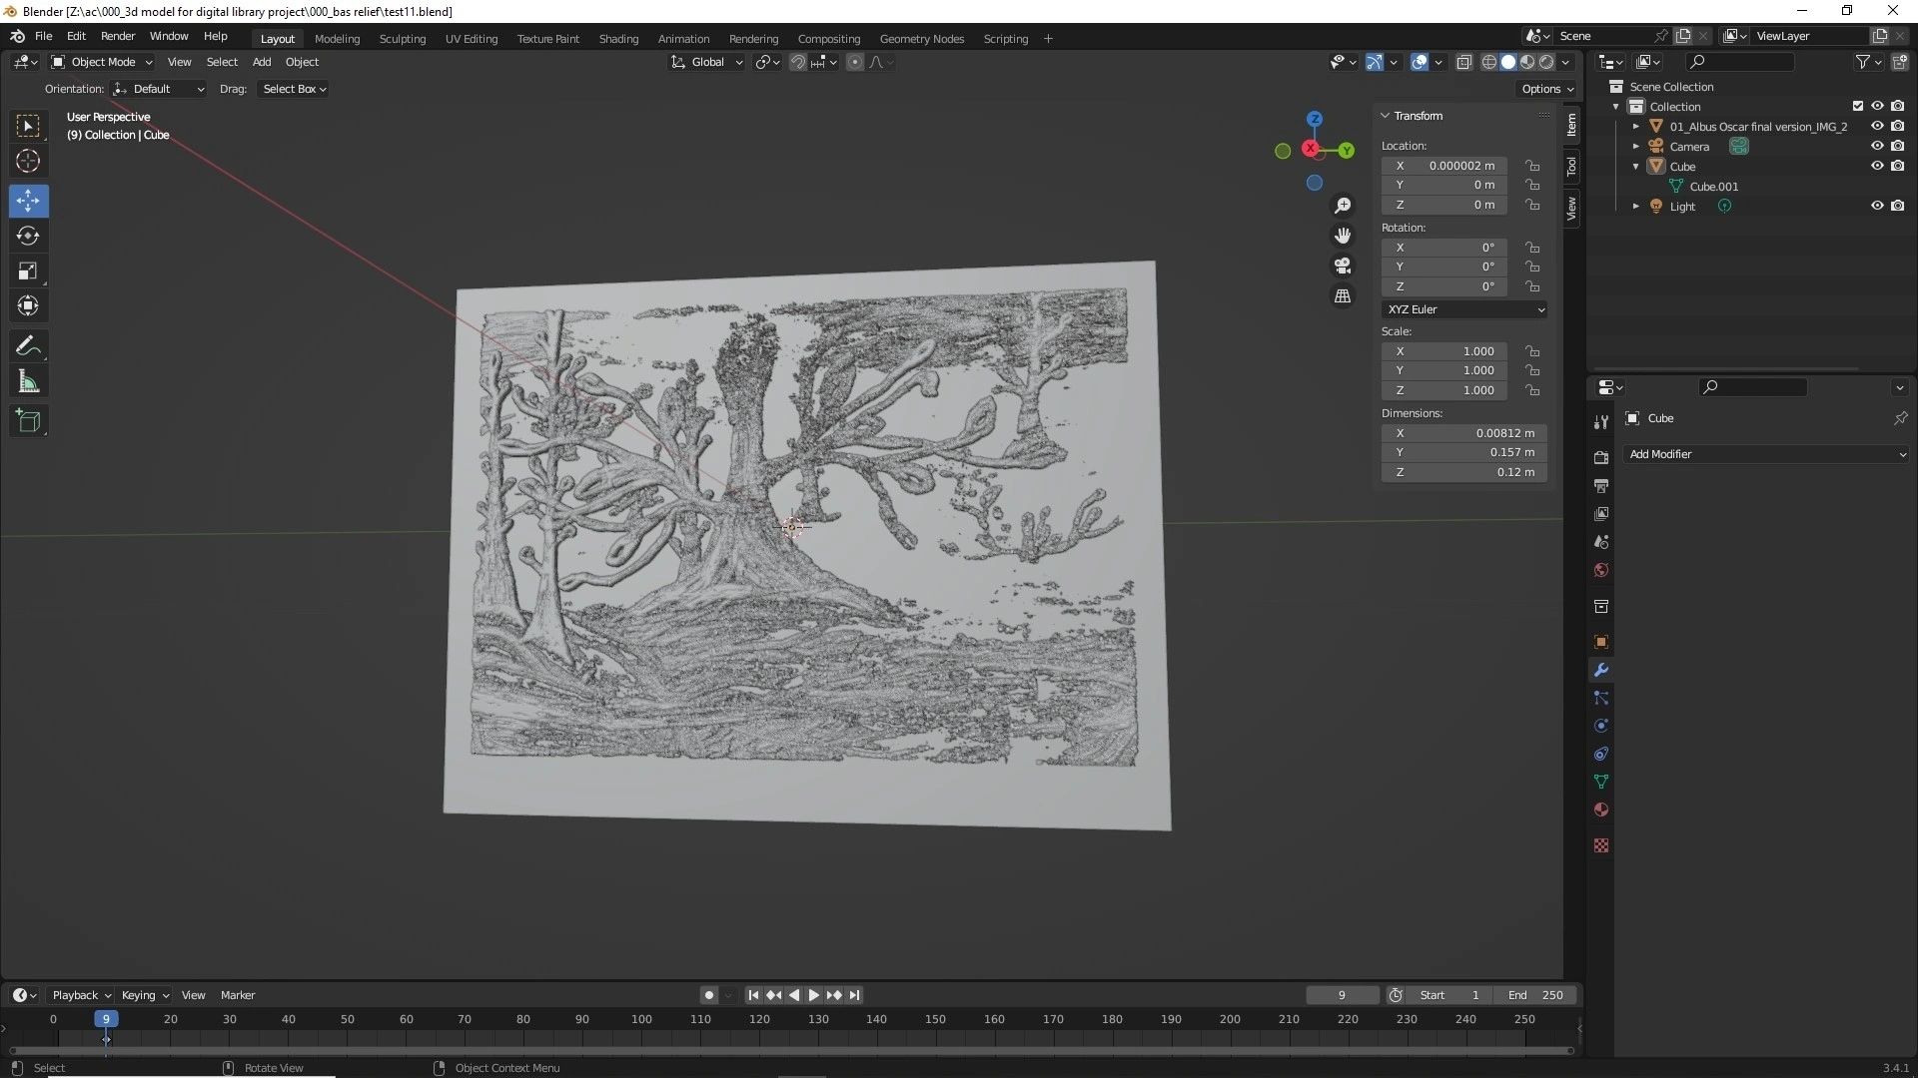Activate the Move tool
The width and height of the screenshot is (1918, 1078).
(28, 201)
